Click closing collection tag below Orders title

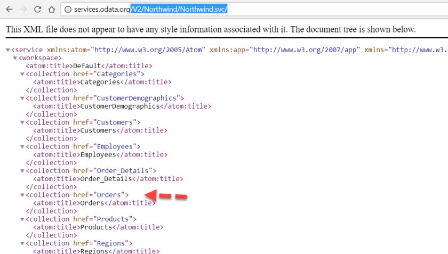tap(51, 211)
